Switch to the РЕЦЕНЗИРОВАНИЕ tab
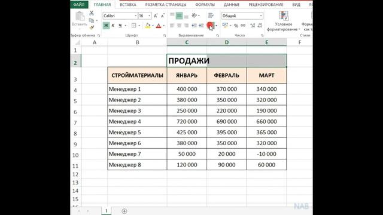The image size is (383, 215). [x=266, y=5]
